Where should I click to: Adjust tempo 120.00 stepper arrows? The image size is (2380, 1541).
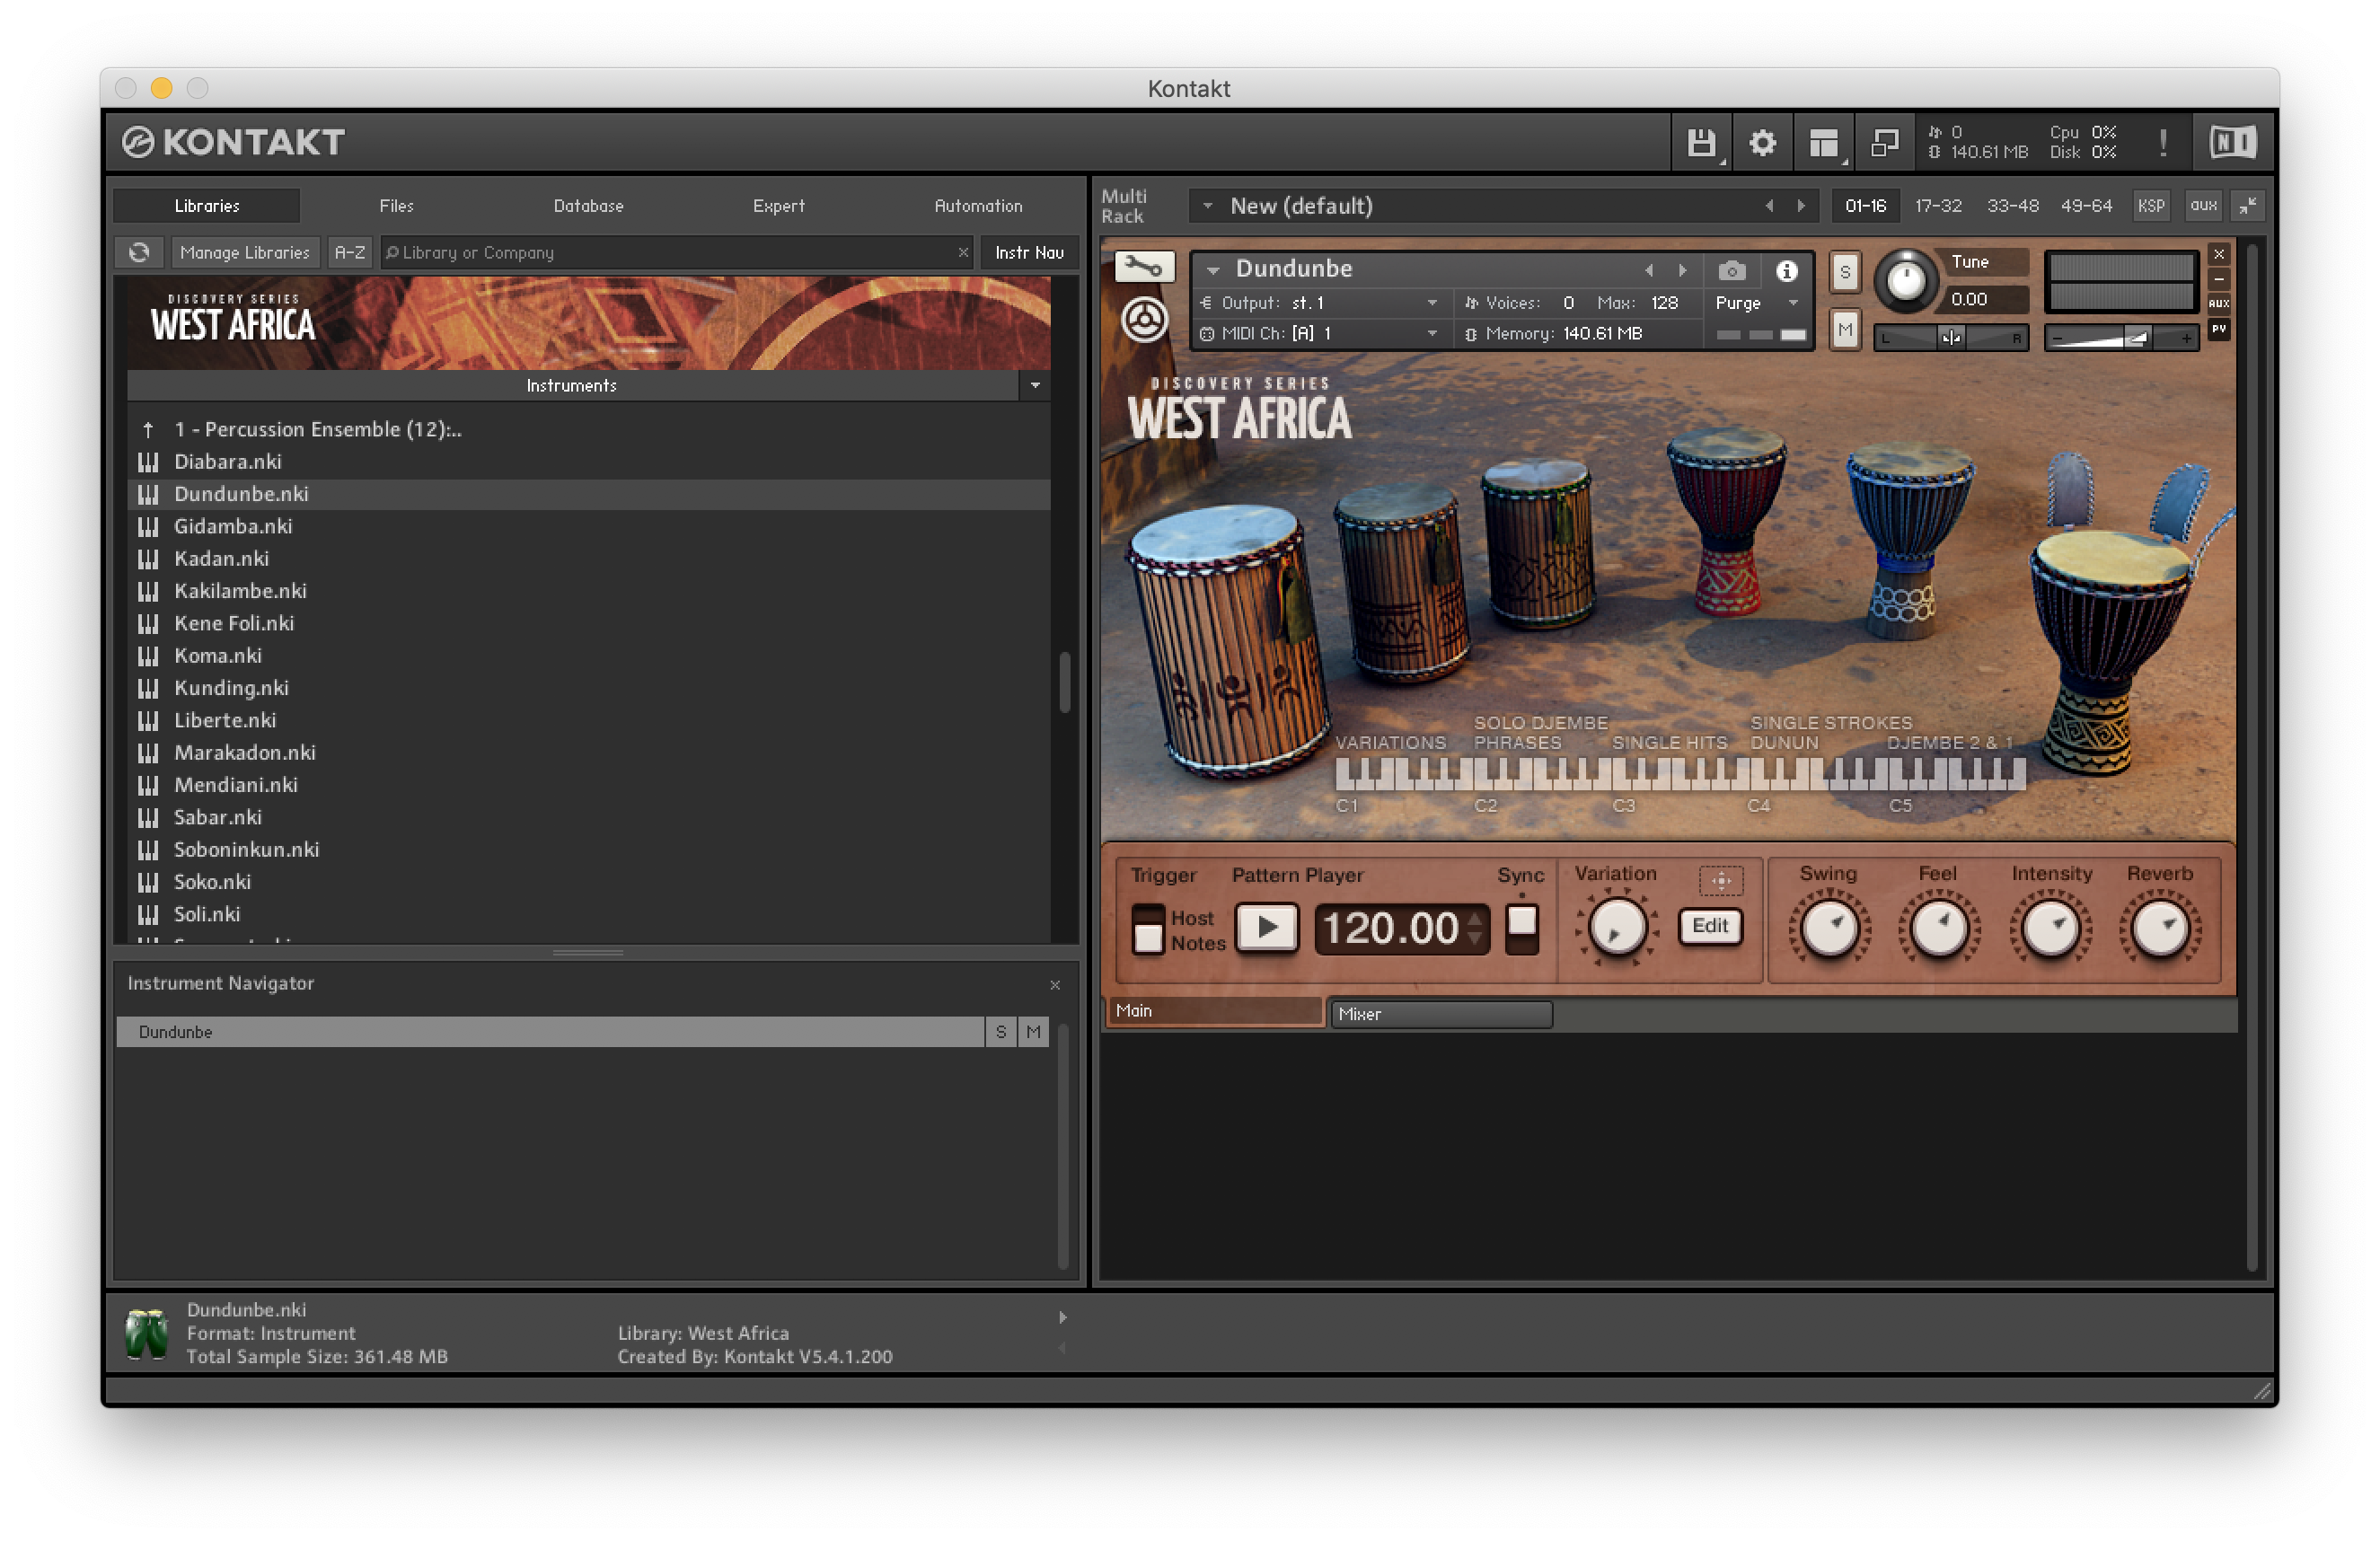pos(1475,929)
